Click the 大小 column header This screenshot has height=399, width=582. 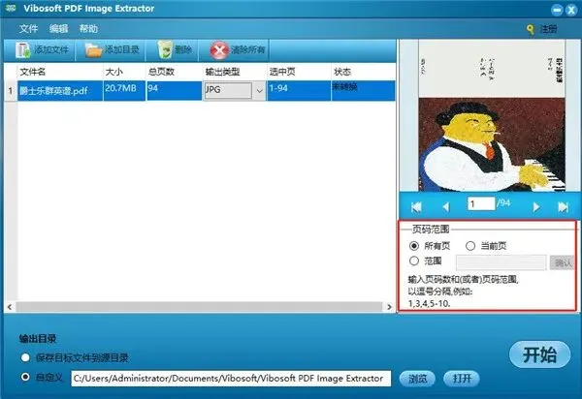click(x=124, y=72)
